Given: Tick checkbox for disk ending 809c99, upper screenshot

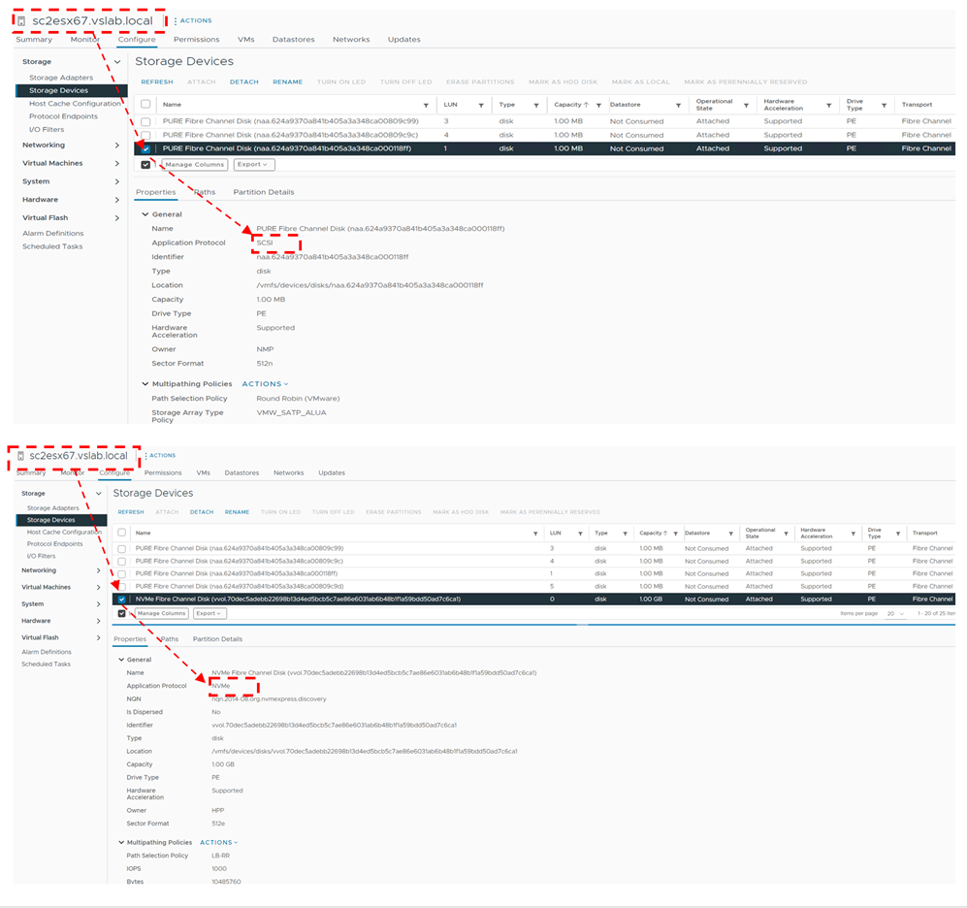Looking at the screenshot, I should coord(145,121).
